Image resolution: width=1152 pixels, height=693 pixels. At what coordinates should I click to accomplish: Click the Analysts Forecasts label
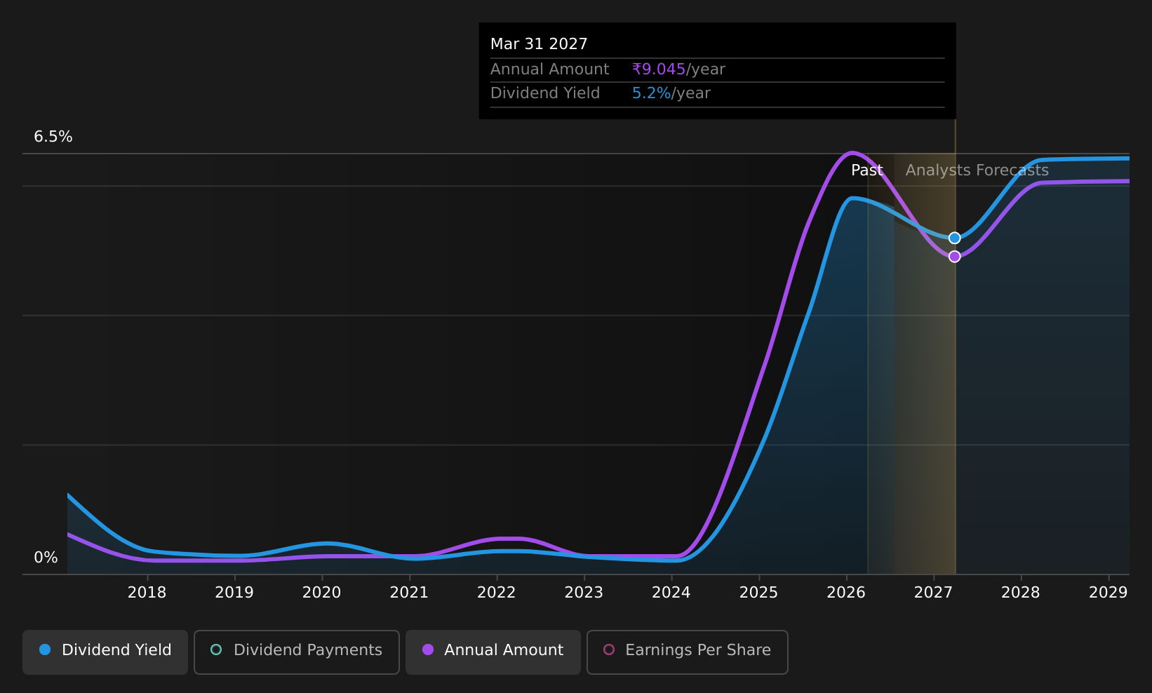click(977, 170)
